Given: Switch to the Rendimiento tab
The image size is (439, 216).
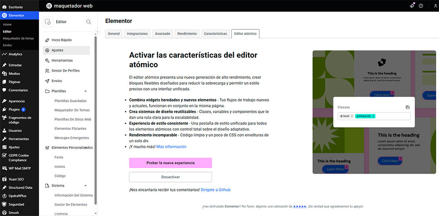Looking at the screenshot, I should pos(187,34).
